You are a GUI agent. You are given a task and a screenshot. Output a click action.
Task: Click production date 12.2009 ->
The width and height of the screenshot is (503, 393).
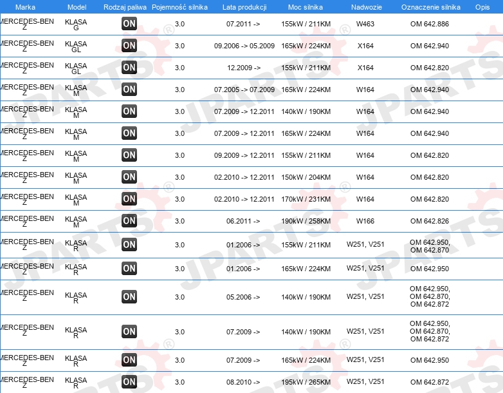point(244,68)
